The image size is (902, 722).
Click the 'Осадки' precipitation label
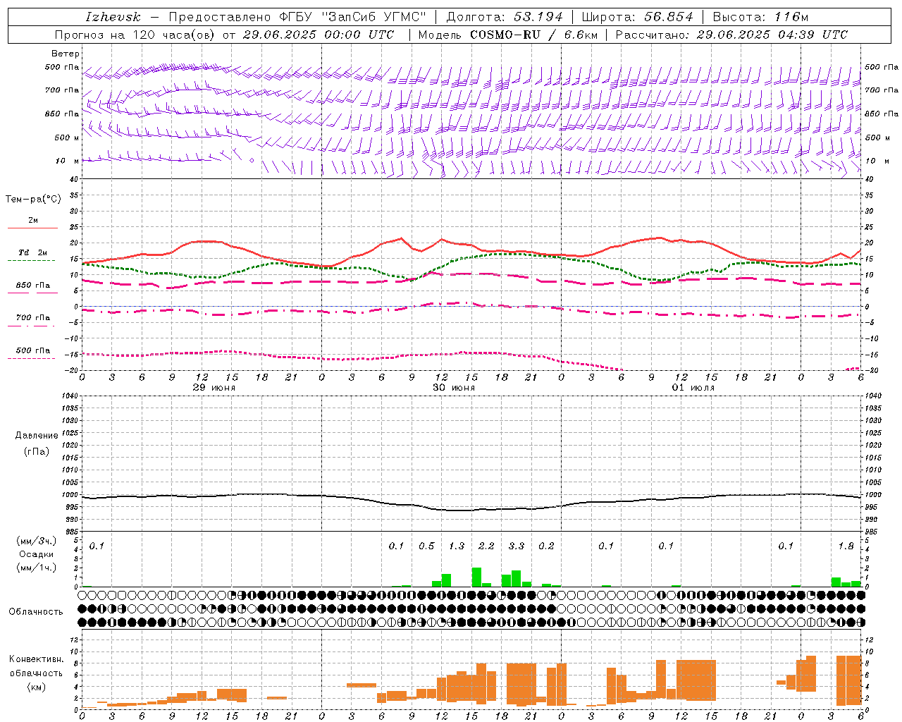(x=36, y=555)
